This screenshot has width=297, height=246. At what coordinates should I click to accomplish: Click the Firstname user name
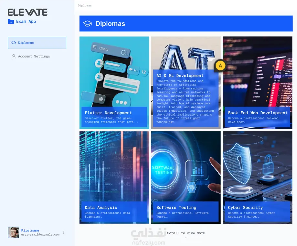click(x=30, y=230)
